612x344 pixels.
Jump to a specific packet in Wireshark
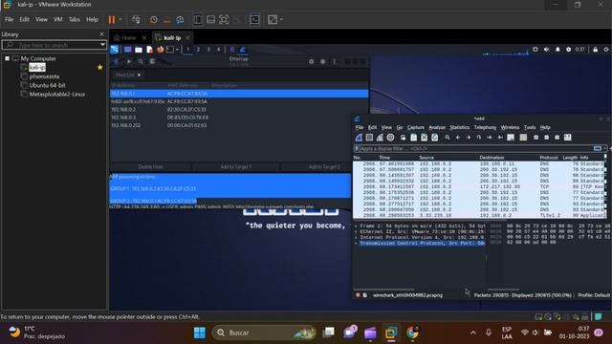coord(479,138)
